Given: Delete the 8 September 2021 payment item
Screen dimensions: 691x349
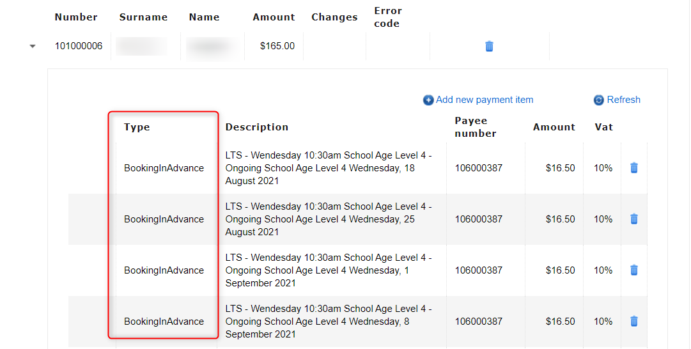Looking at the screenshot, I should [633, 322].
